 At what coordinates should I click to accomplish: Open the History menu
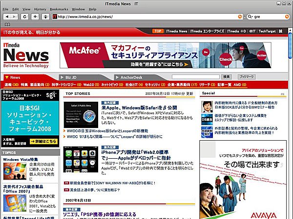coord(40,9)
